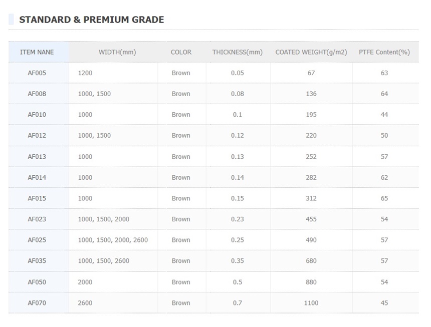Screen dimensions: 431x327
Task: Click item name AF005
Action: tap(37, 73)
